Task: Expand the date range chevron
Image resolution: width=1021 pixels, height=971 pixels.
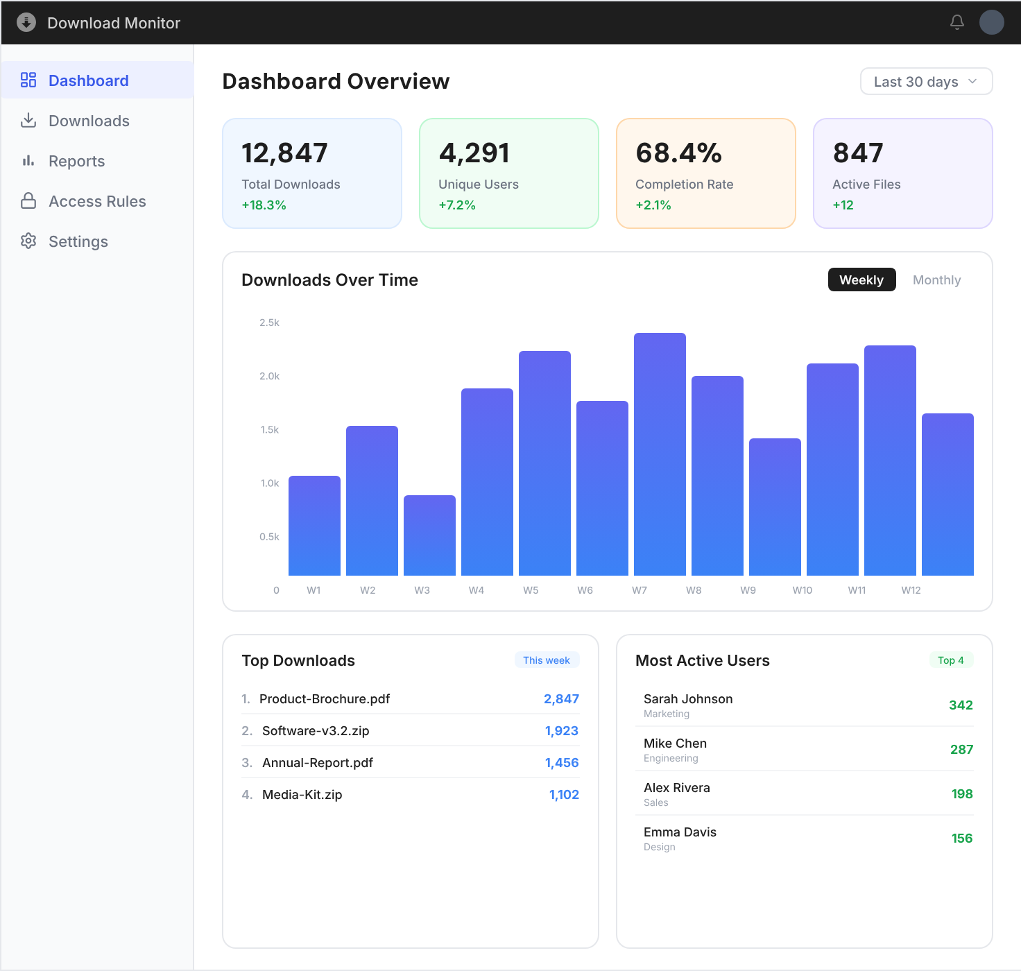Action: (972, 81)
